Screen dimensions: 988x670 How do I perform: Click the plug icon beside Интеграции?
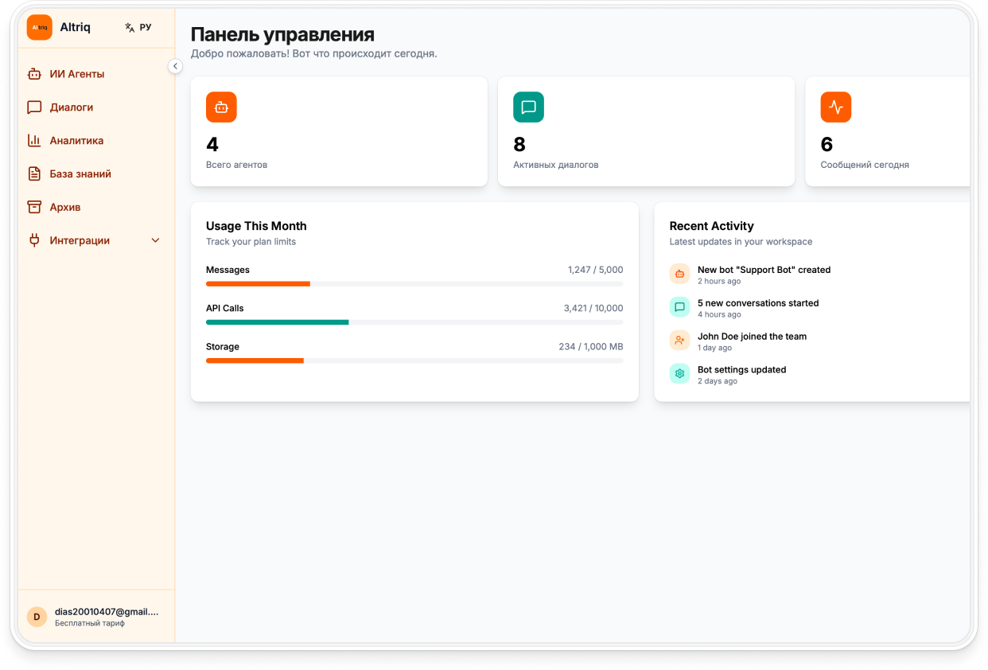(x=34, y=240)
